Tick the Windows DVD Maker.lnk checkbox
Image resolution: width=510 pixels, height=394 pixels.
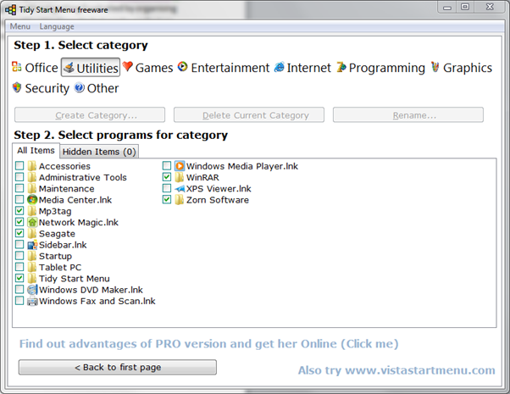pyautogui.click(x=19, y=289)
